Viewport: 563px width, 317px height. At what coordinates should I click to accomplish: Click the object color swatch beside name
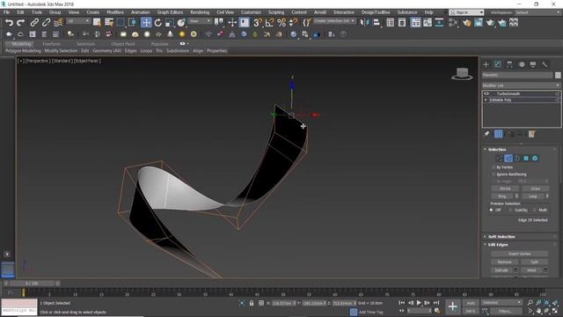pyautogui.click(x=558, y=75)
